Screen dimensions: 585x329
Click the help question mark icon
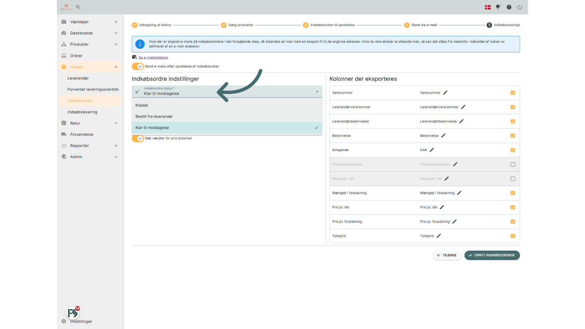509,7
